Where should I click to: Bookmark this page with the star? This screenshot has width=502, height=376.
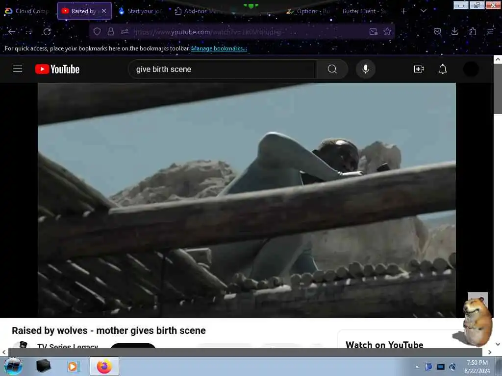coord(387,31)
